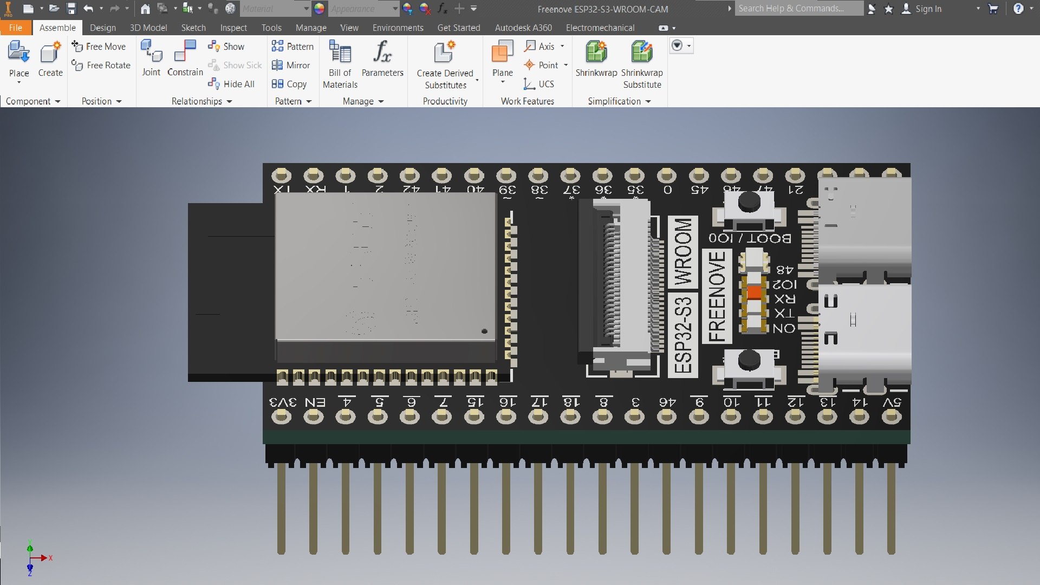Click the Undo arrow

89,8
